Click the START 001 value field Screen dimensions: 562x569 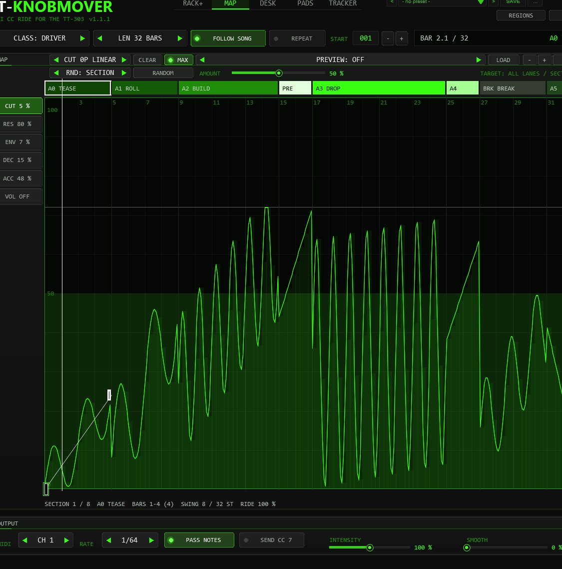pos(366,38)
